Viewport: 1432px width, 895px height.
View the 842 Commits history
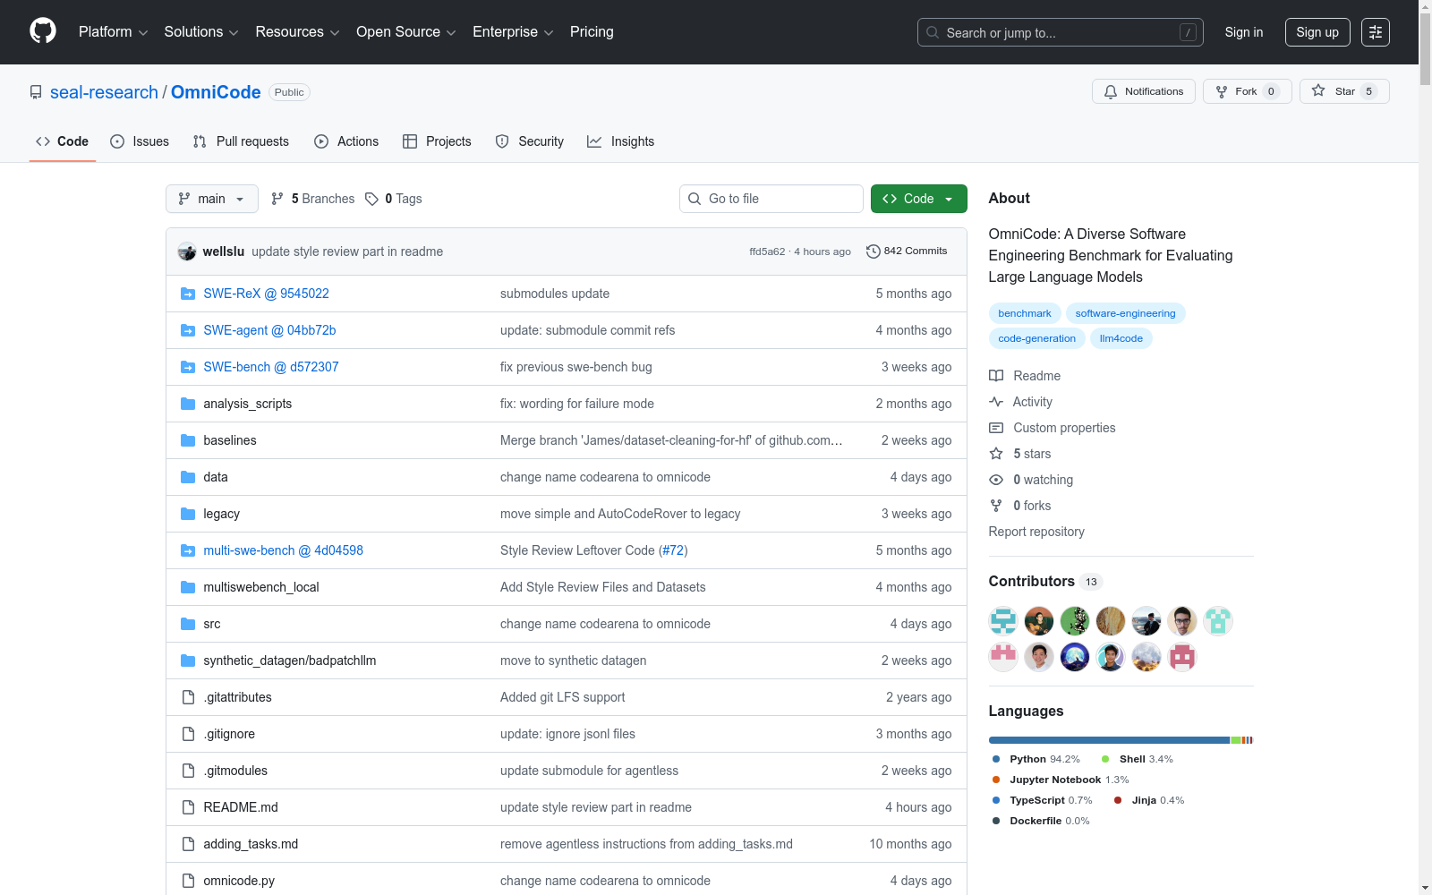tap(907, 251)
